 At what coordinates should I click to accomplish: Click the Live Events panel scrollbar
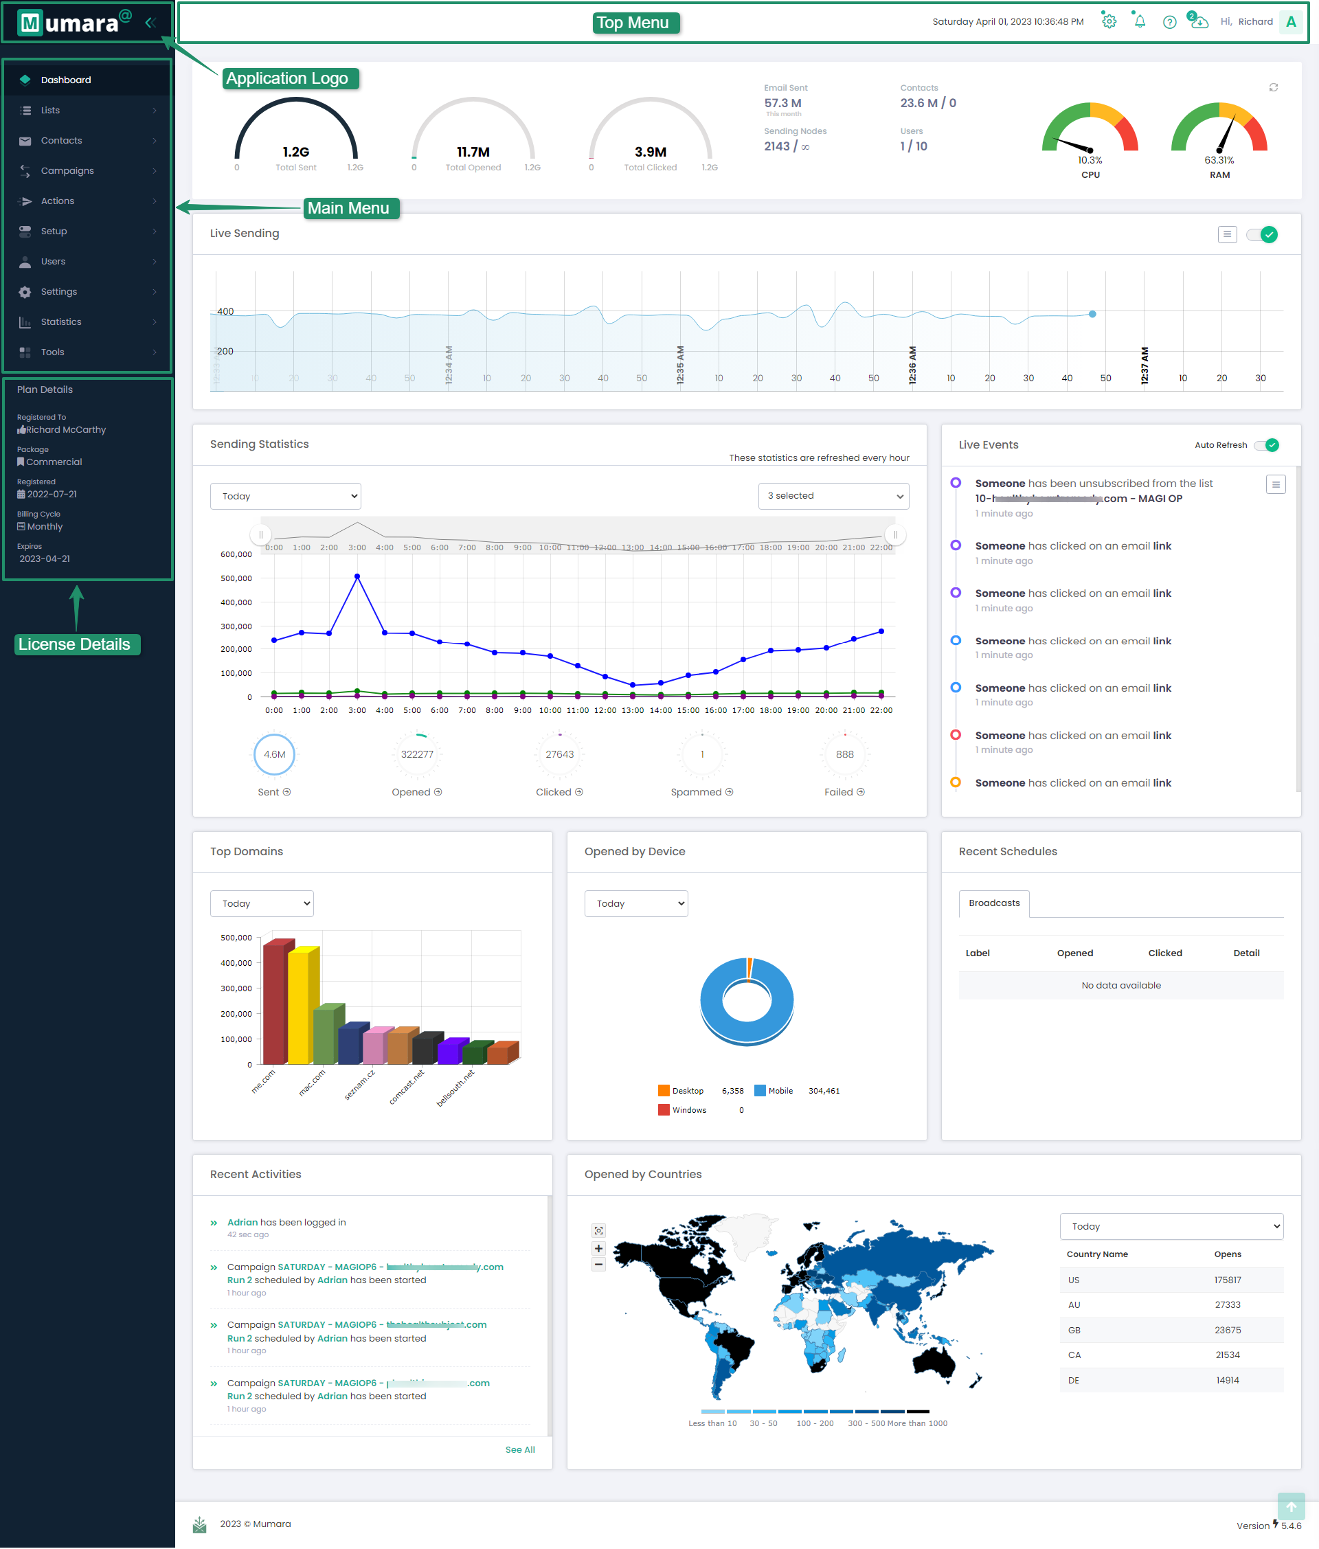click(1298, 628)
